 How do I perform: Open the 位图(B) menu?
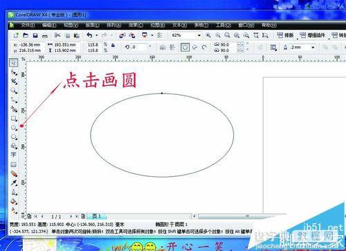click(x=158, y=25)
